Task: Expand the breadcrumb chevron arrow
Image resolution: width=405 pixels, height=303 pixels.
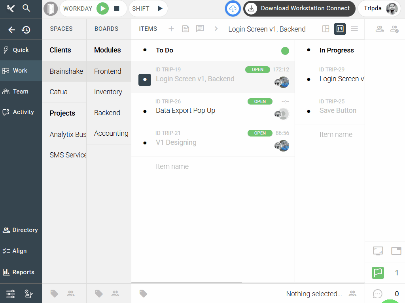Action: pos(216,29)
